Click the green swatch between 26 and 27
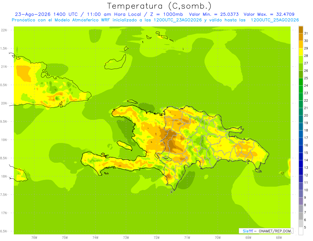The width and height of the screenshot is (313, 241). click(301, 67)
